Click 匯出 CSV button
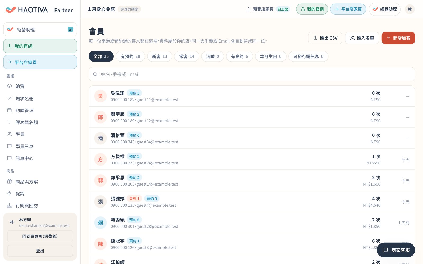423x264 pixels. click(x=325, y=38)
